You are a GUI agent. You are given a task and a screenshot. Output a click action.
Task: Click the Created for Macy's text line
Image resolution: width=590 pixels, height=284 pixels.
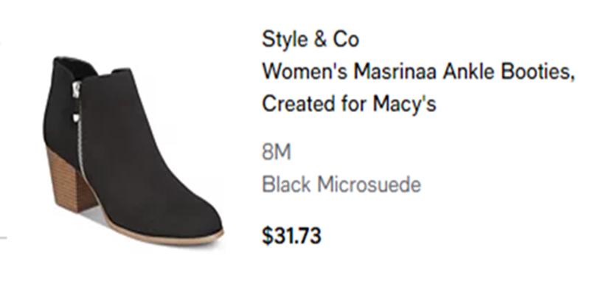pos(349,103)
